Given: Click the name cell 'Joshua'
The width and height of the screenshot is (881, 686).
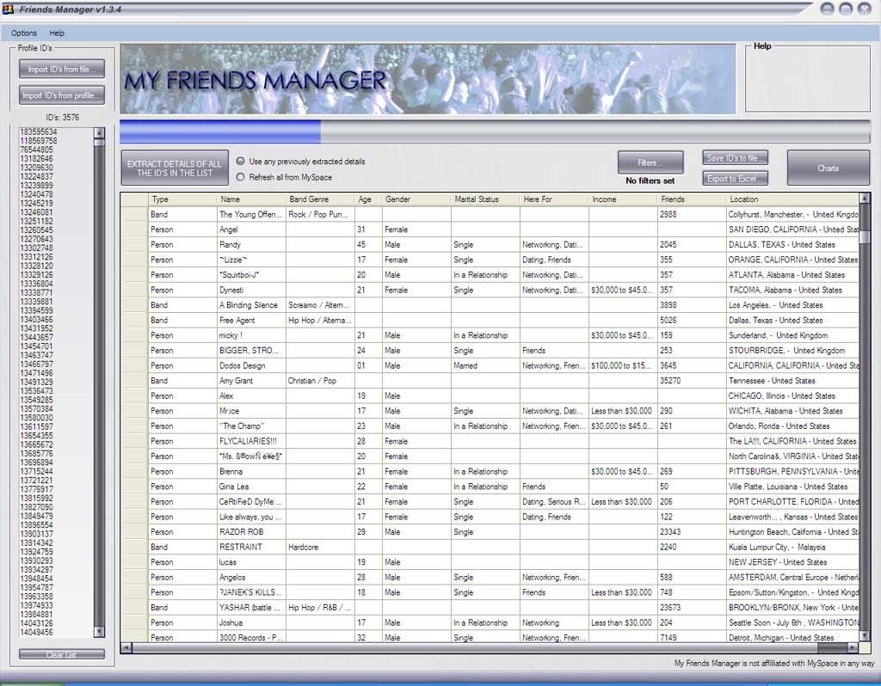Looking at the screenshot, I should (x=250, y=622).
